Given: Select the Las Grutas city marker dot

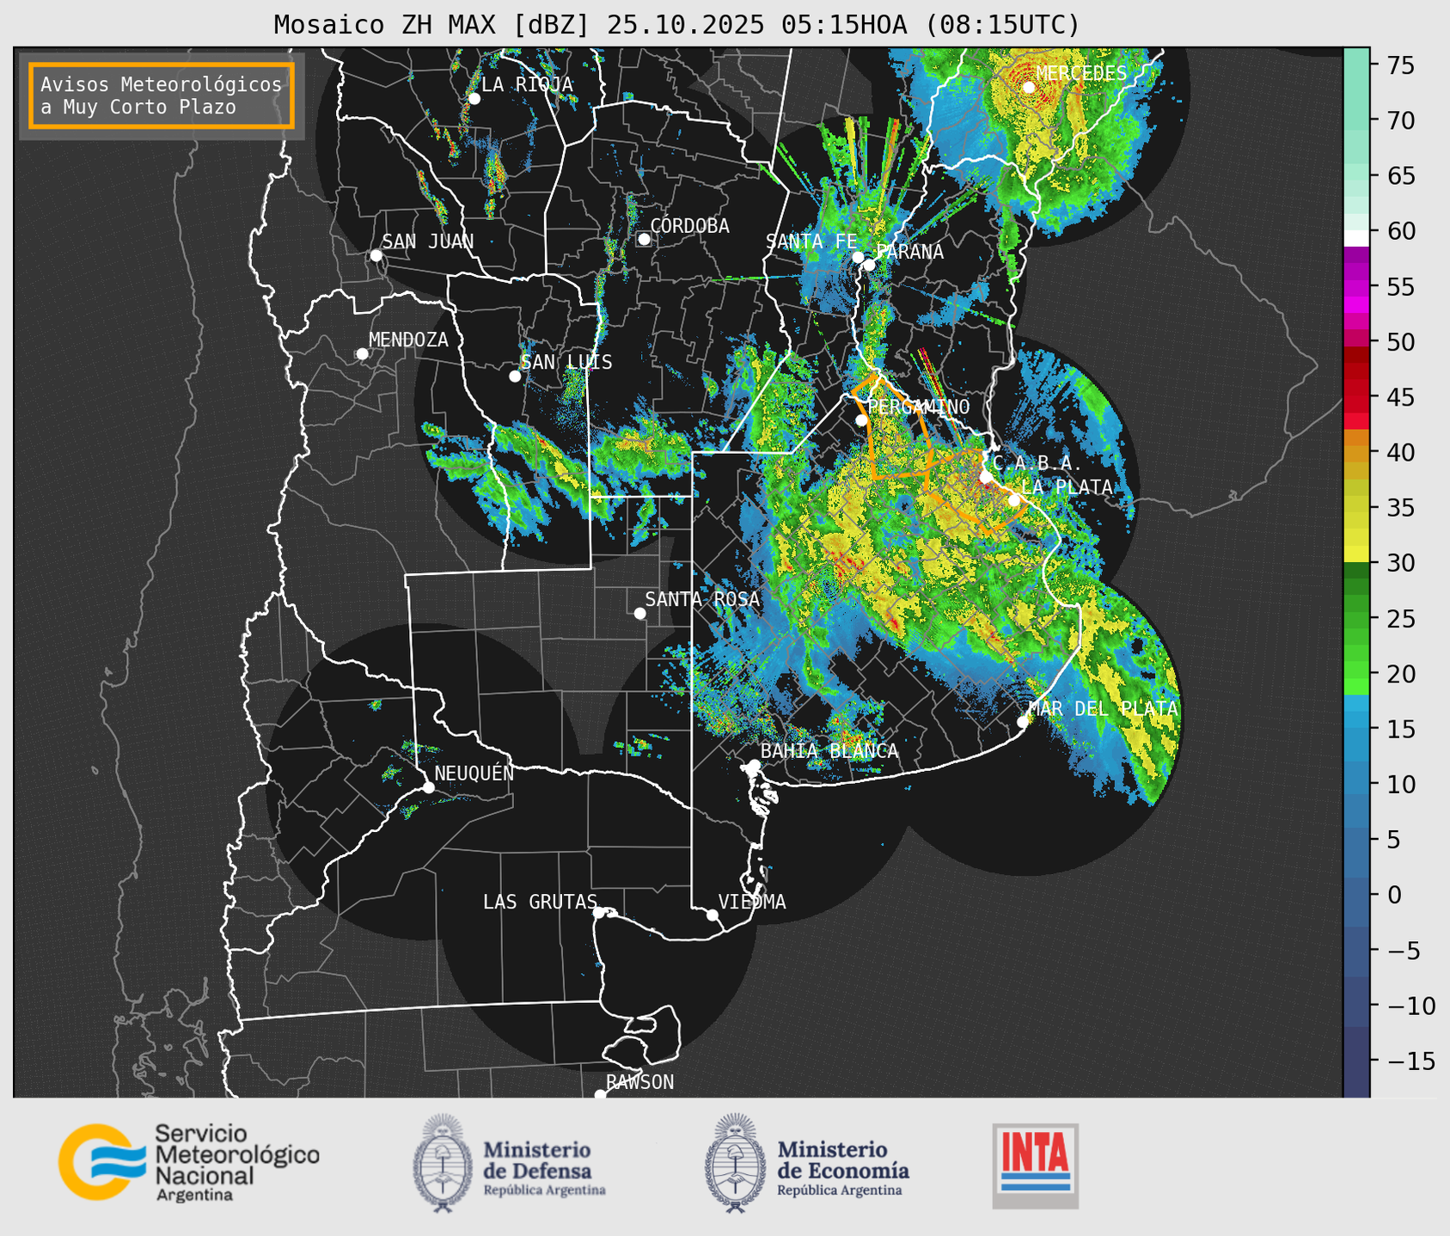Looking at the screenshot, I should pyautogui.click(x=599, y=912).
